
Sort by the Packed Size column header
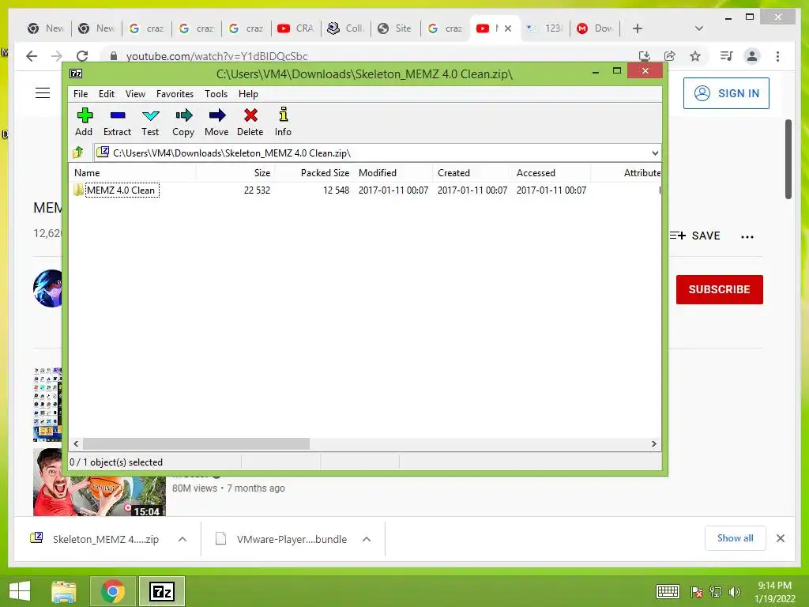[x=314, y=173]
